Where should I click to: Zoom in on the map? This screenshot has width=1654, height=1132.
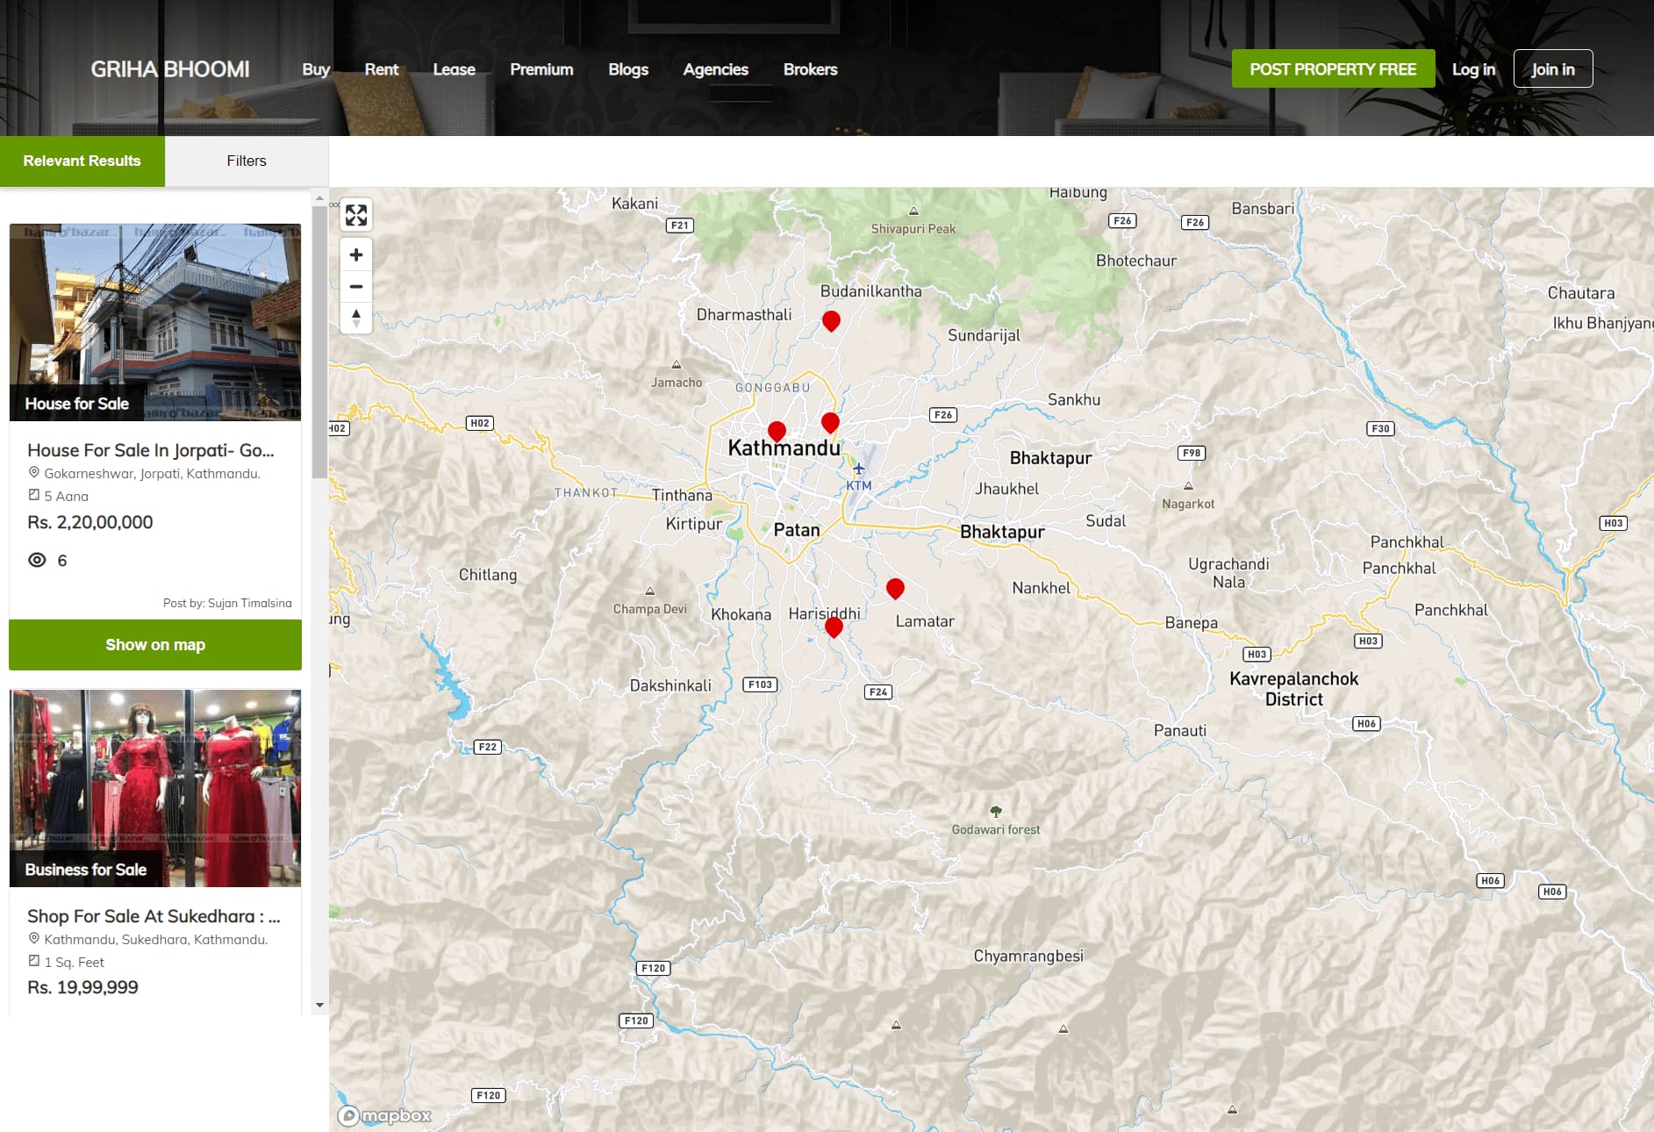(x=356, y=254)
